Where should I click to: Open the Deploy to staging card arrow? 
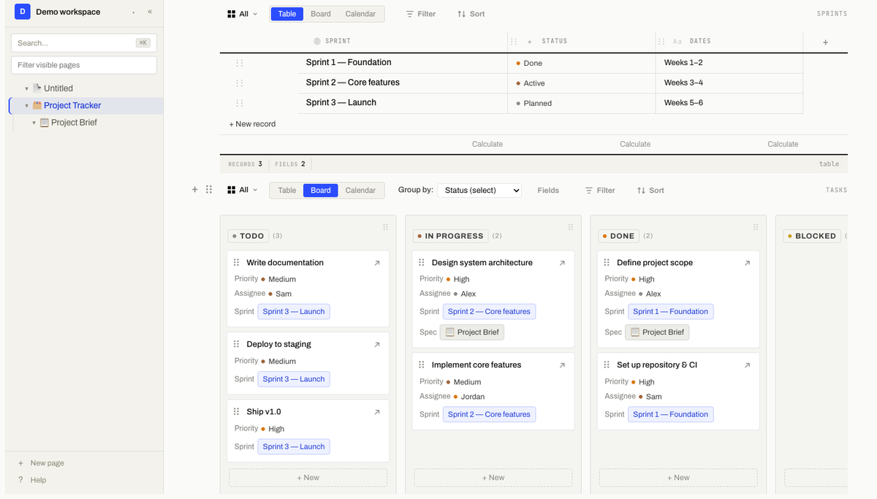377,344
